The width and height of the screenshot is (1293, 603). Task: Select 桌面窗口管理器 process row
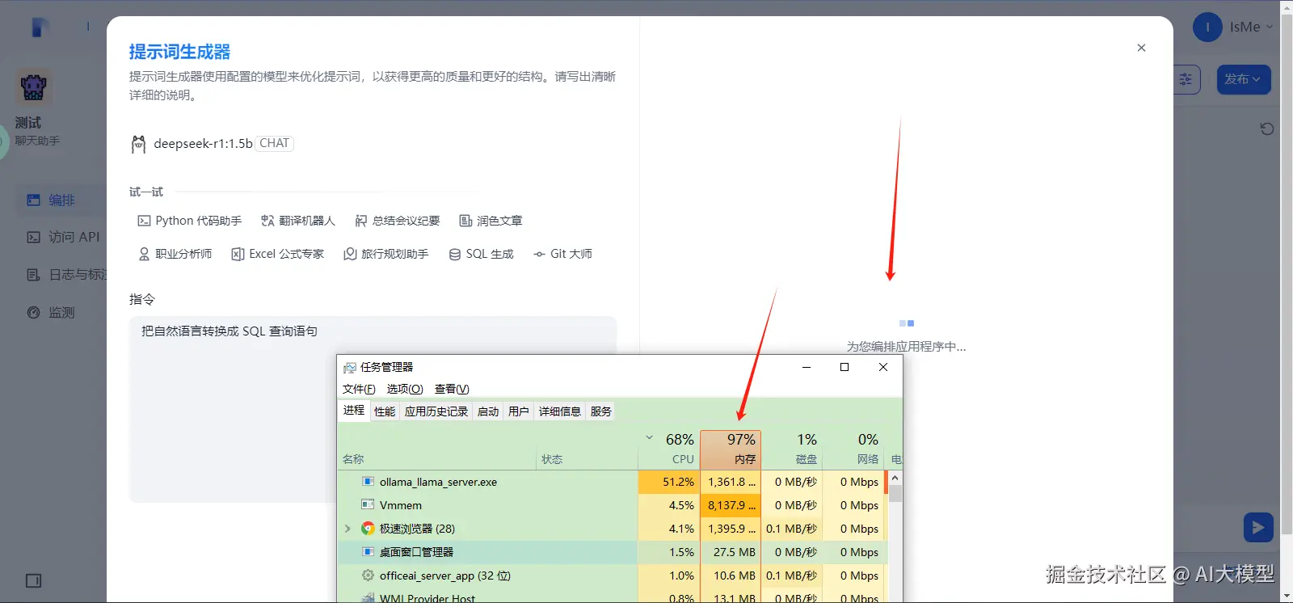[x=613, y=552]
